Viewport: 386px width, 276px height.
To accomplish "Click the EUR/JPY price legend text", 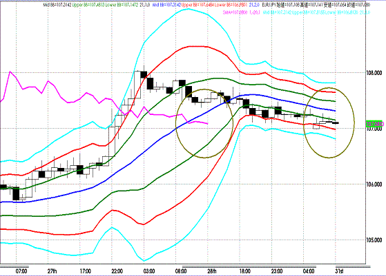I will click(316, 5).
